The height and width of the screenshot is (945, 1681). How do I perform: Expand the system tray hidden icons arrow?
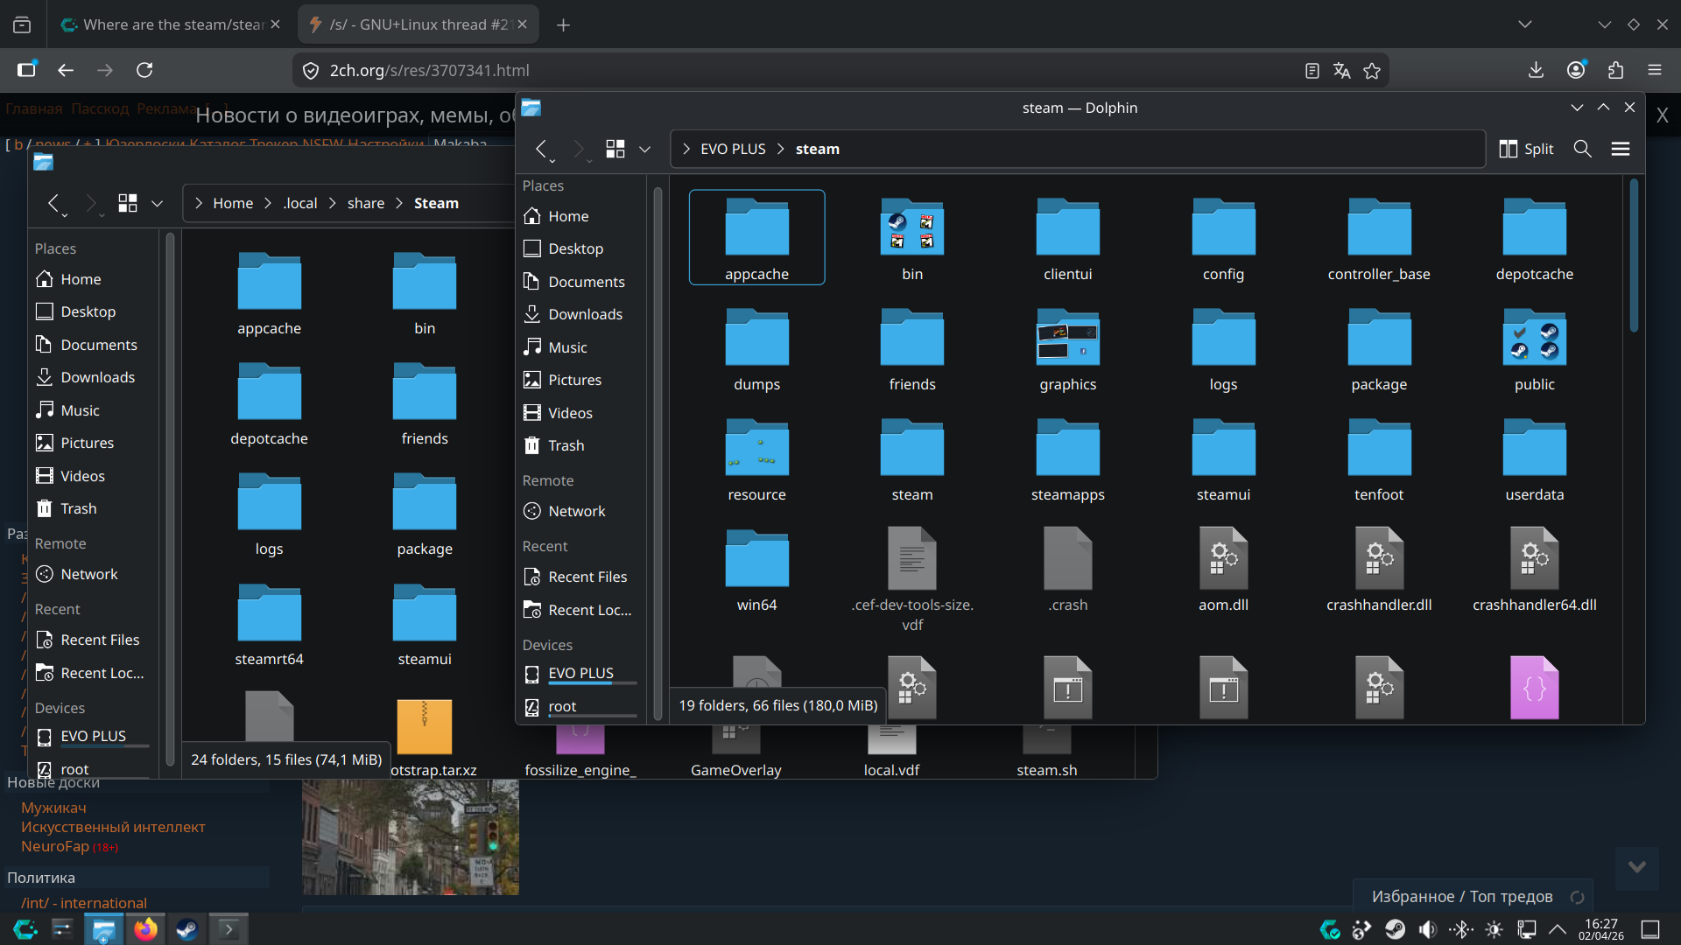coord(1558,929)
